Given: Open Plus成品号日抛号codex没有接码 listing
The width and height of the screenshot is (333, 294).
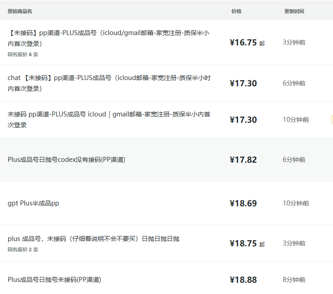Looking at the screenshot, I should click(x=67, y=160).
